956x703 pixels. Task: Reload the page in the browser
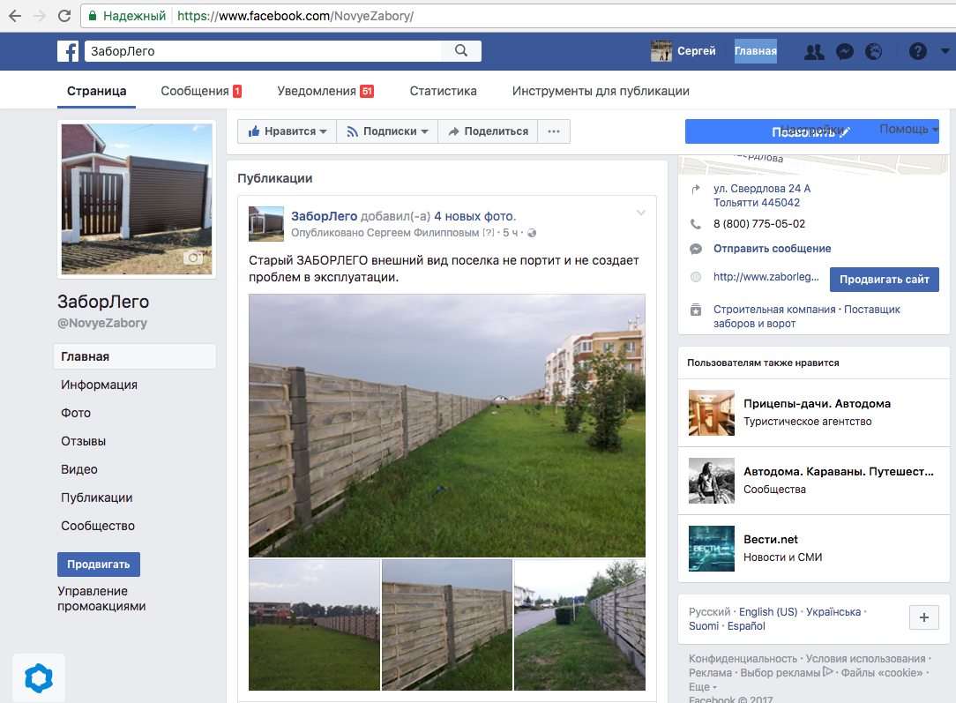tap(64, 16)
